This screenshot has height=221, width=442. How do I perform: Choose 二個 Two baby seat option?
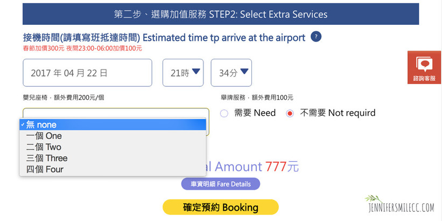[x=44, y=147]
